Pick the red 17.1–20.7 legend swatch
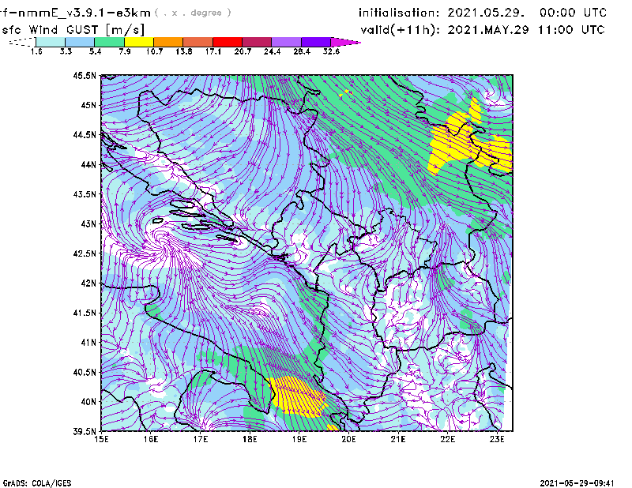 click(228, 42)
